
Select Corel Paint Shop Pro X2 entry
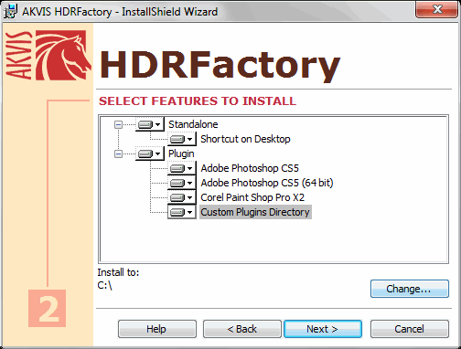tap(252, 197)
